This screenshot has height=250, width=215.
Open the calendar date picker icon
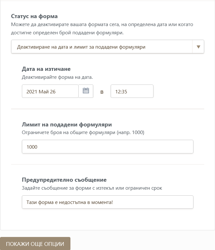click(86, 91)
